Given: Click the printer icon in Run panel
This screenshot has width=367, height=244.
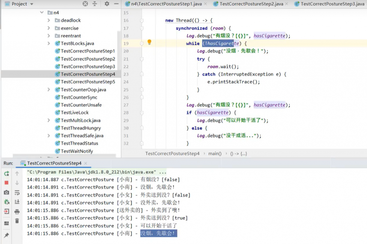Looking at the screenshot, I should 17,212.
